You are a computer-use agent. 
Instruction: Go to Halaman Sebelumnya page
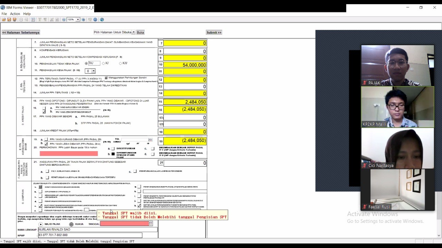21,32
